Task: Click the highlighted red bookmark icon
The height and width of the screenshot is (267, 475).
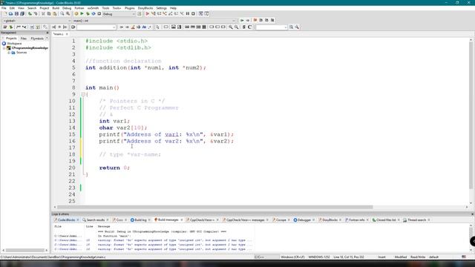Action: tap(255, 20)
